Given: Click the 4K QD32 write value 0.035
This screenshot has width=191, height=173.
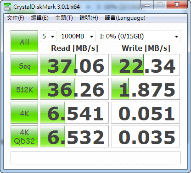Looking at the screenshot, I should click(x=146, y=136).
